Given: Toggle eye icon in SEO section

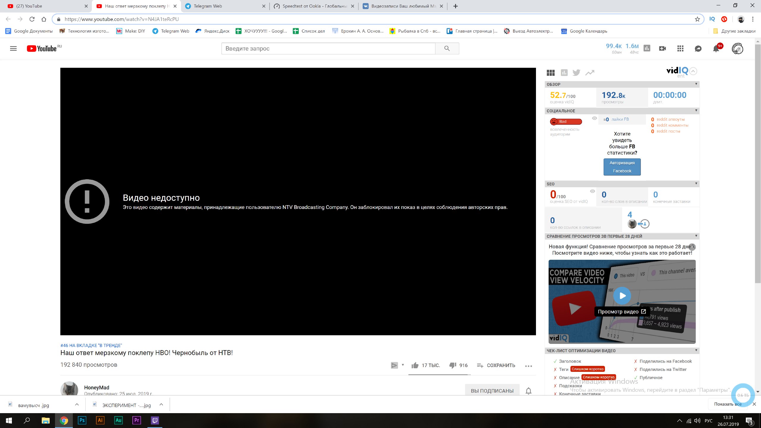Looking at the screenshot, I should [x=592, y=191].
